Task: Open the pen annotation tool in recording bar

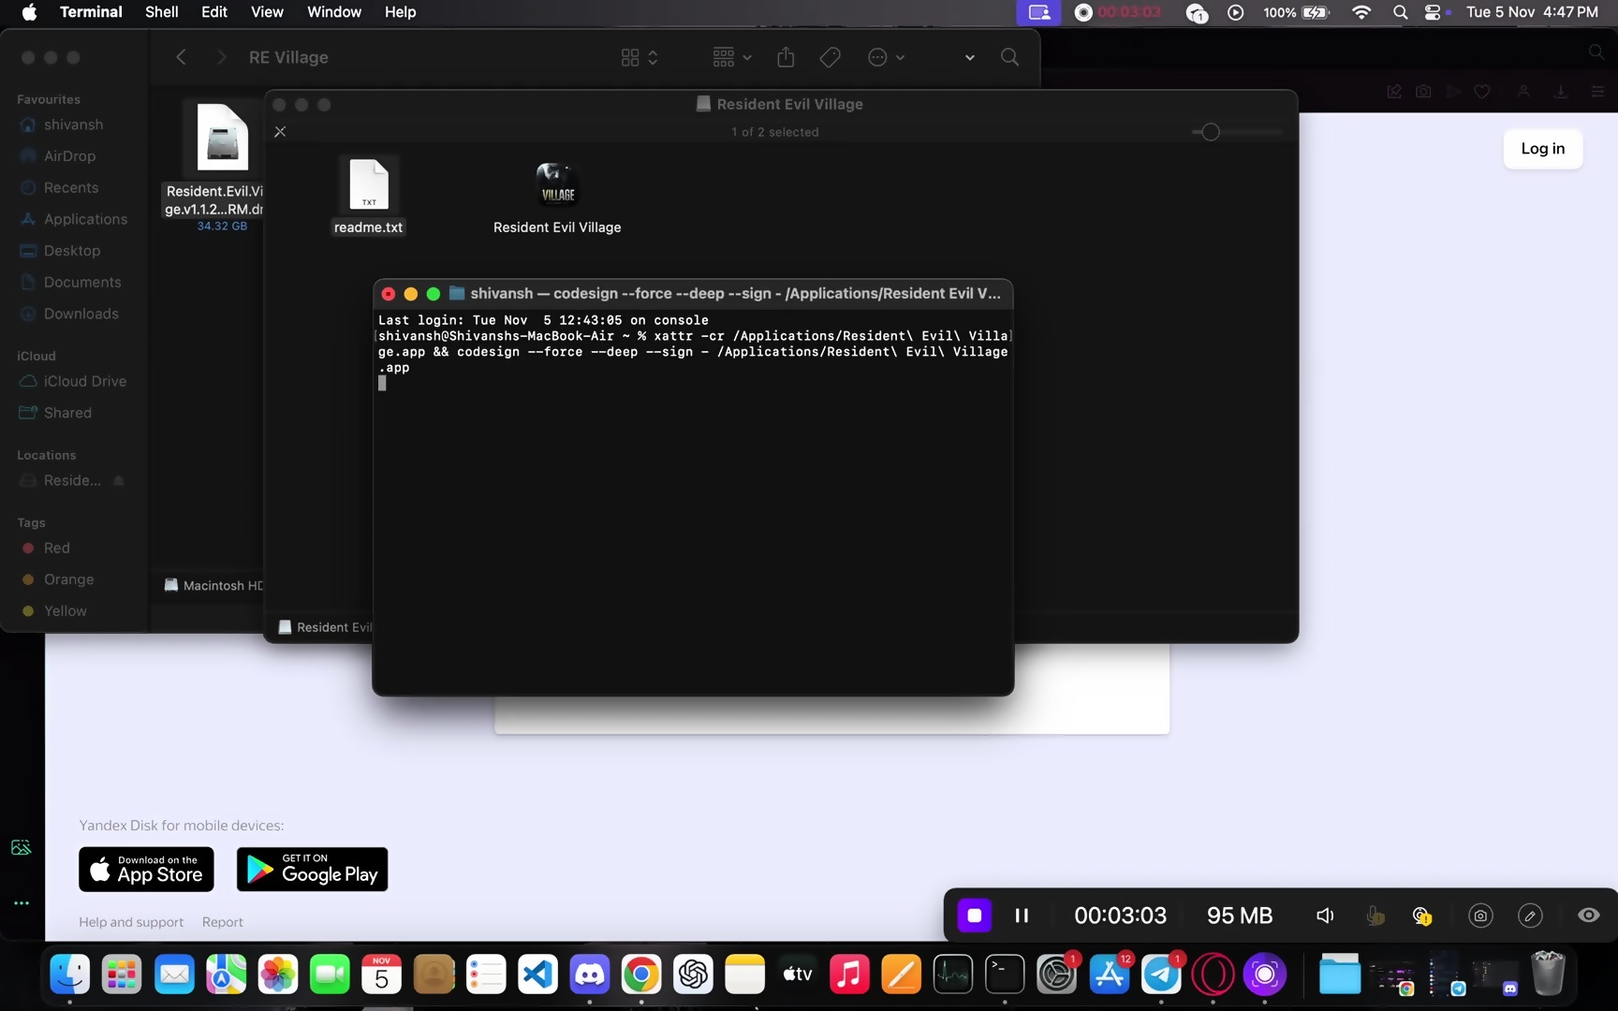Action: click(1530, 916)
